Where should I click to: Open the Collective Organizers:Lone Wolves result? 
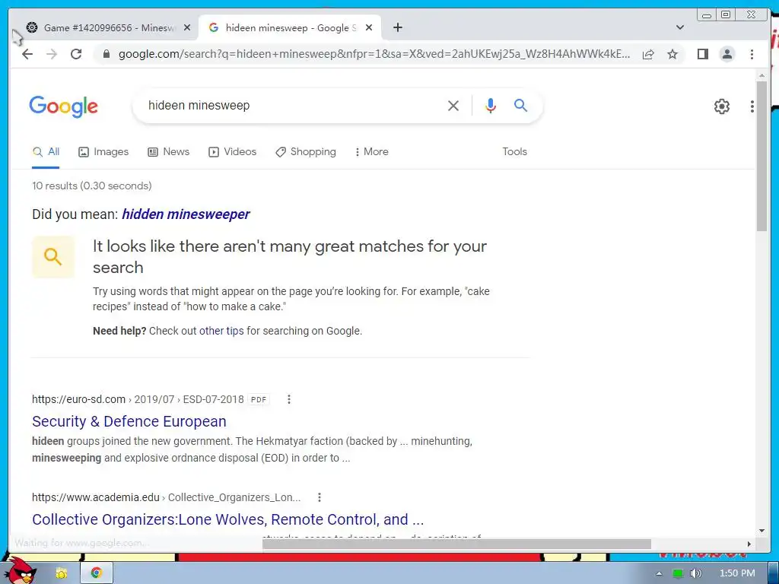[x=228, y=519]
